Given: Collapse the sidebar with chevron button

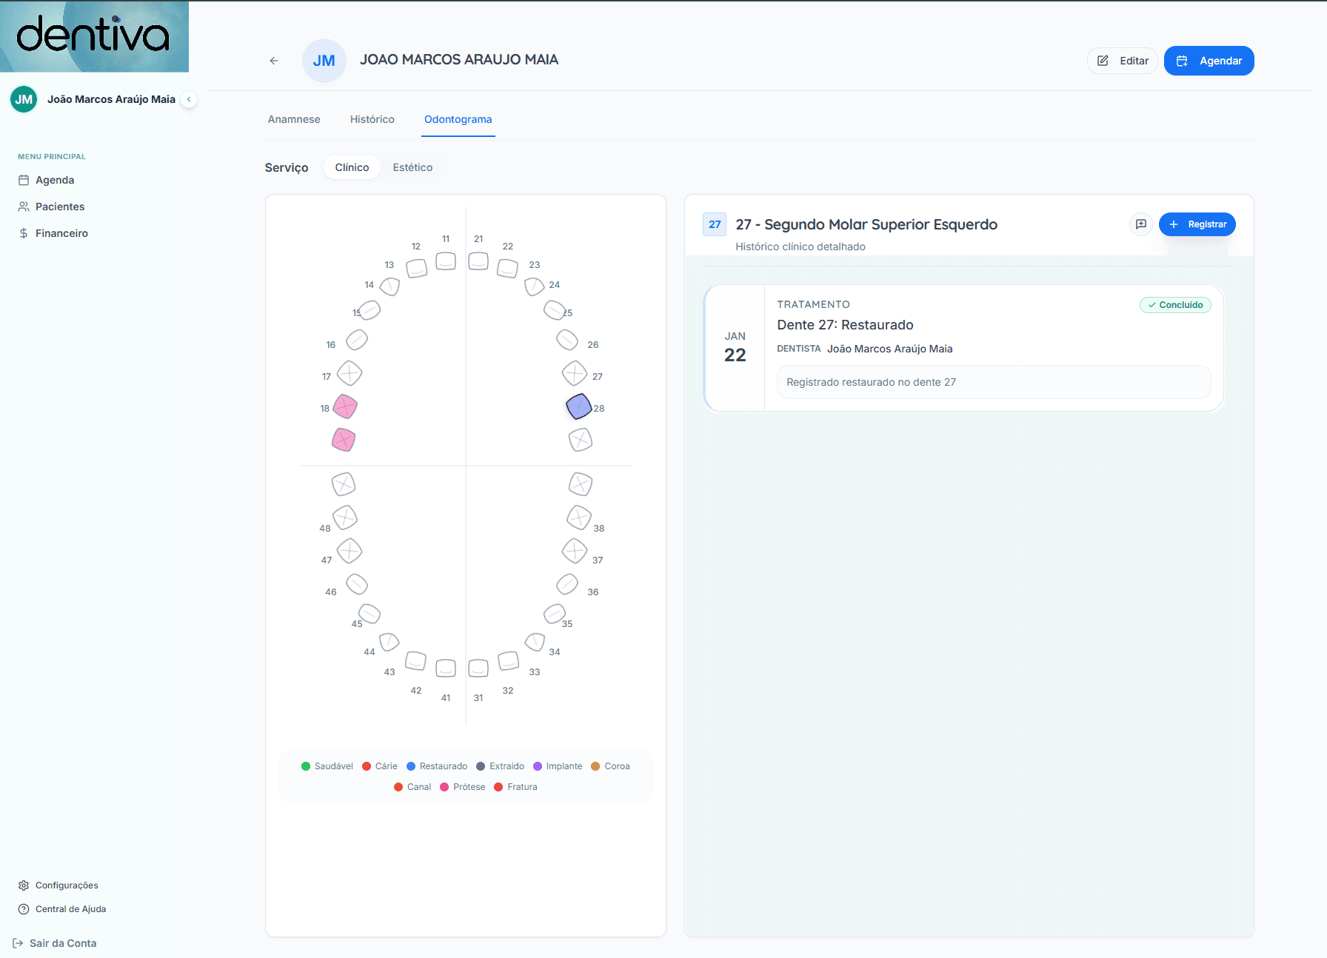Looking at the screenshot, I should pos(189,99).
